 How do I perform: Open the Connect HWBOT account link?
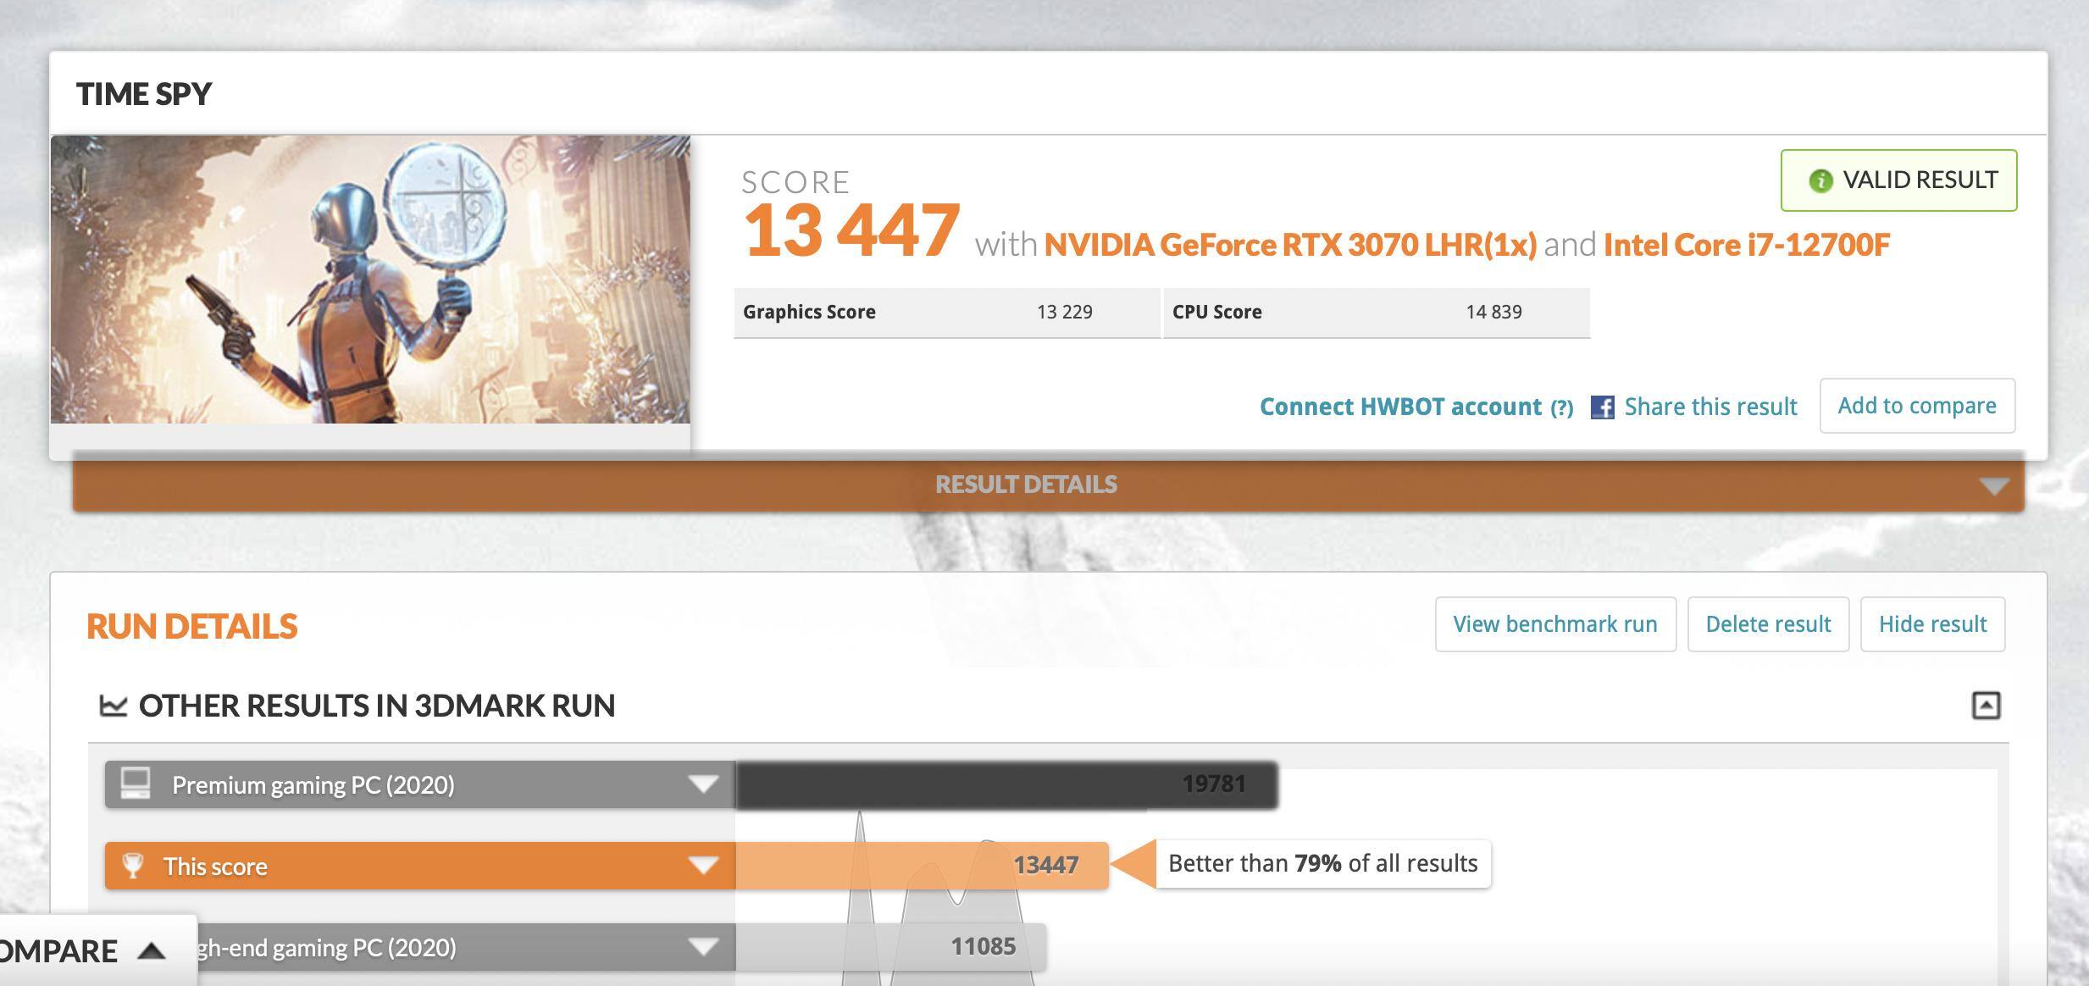click(1400, 407)
